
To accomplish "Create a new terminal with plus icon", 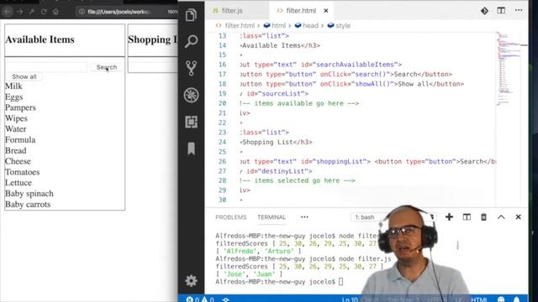I will (x=449, y=216).
